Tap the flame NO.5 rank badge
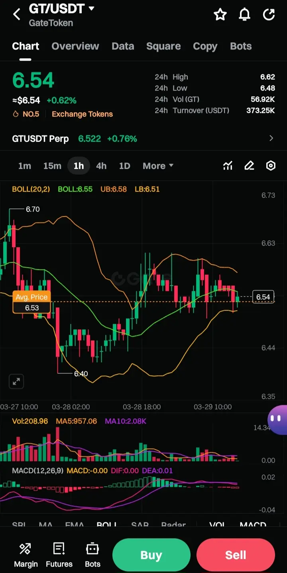This screenshot has height=573, width=287. coord(26,114)
